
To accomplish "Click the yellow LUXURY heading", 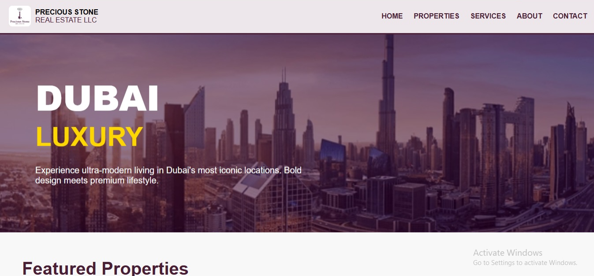I will tap(90, 136).
